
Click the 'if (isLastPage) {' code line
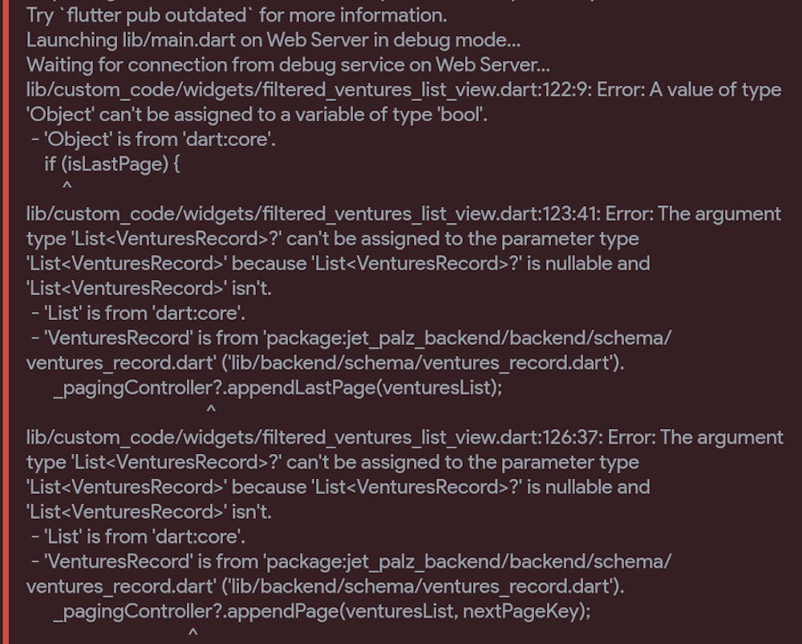click(x=112, y=164)
